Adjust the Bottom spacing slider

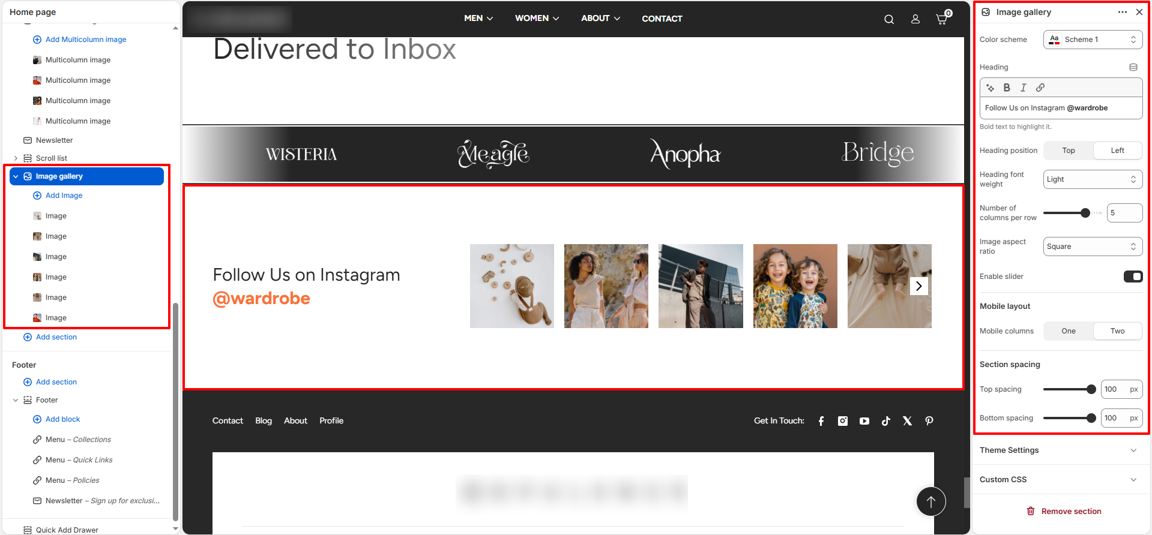click(x=1091, y=418)
